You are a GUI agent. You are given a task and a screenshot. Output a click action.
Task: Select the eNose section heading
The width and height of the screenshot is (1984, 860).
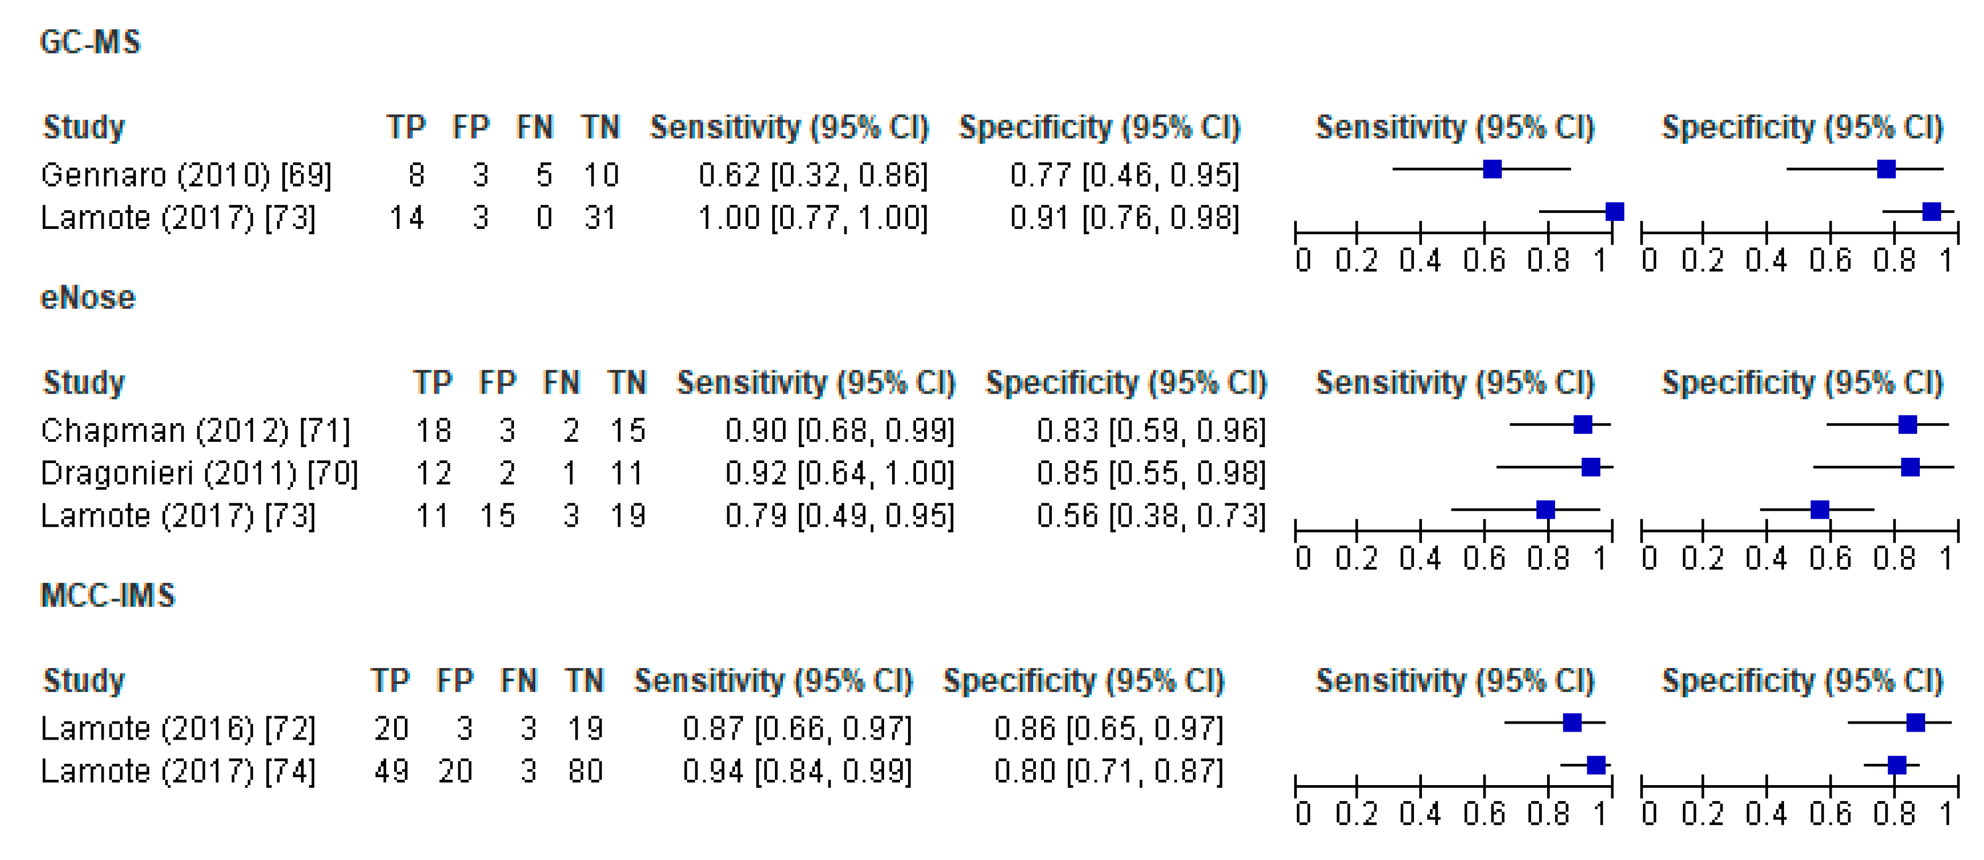click(x=88, y=297)
